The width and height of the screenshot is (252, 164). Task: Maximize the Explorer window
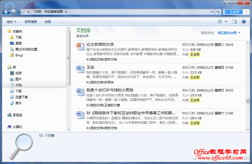click(x=234, y=3)
